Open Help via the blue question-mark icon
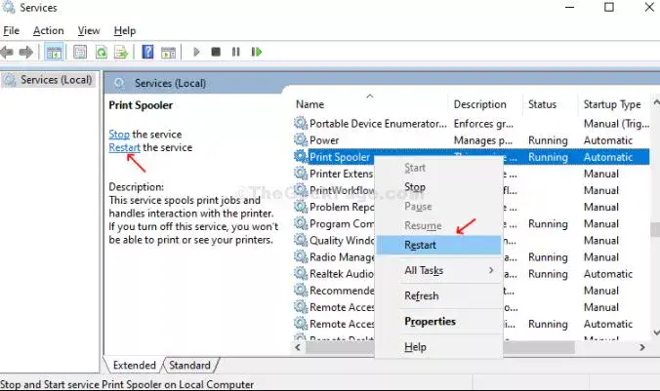Screen dimensions: 660x391 tap(147, 52)
